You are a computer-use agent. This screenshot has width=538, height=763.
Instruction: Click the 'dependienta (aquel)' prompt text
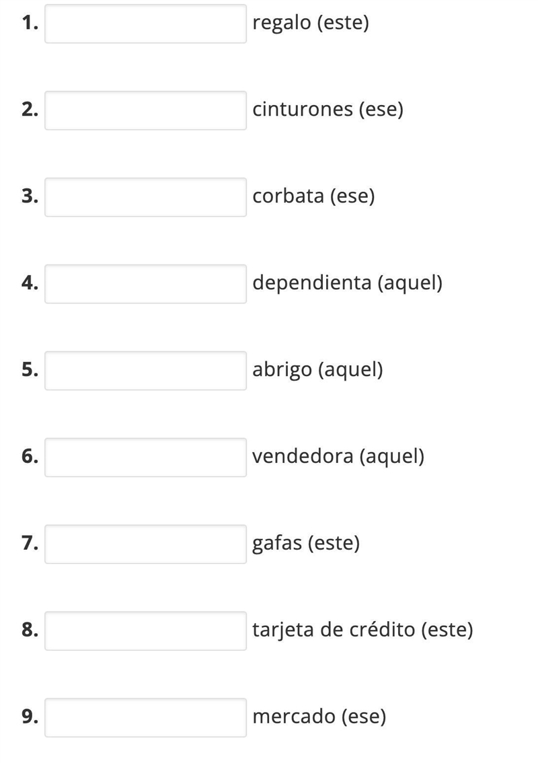(347, 283)
